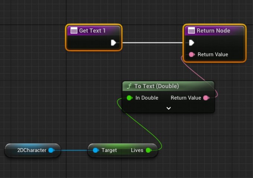The image size is (253, 178).
Task: Select the 2DCharacter variable node
Action: 32,150
